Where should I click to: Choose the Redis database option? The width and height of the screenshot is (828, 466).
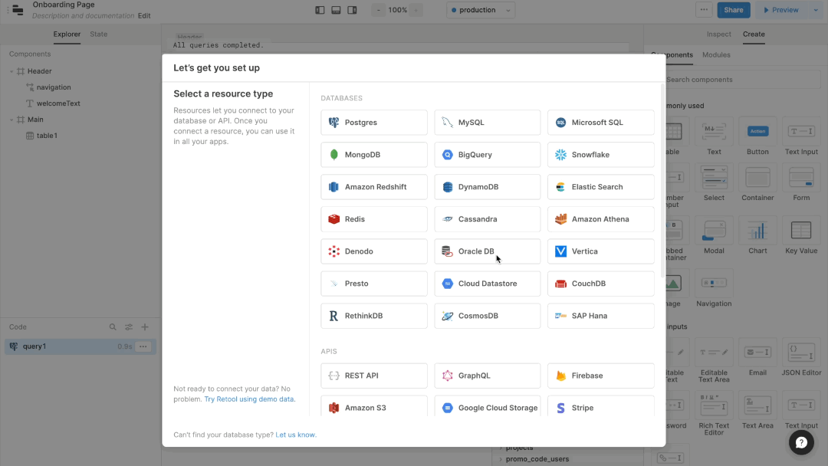pos(373,219)
